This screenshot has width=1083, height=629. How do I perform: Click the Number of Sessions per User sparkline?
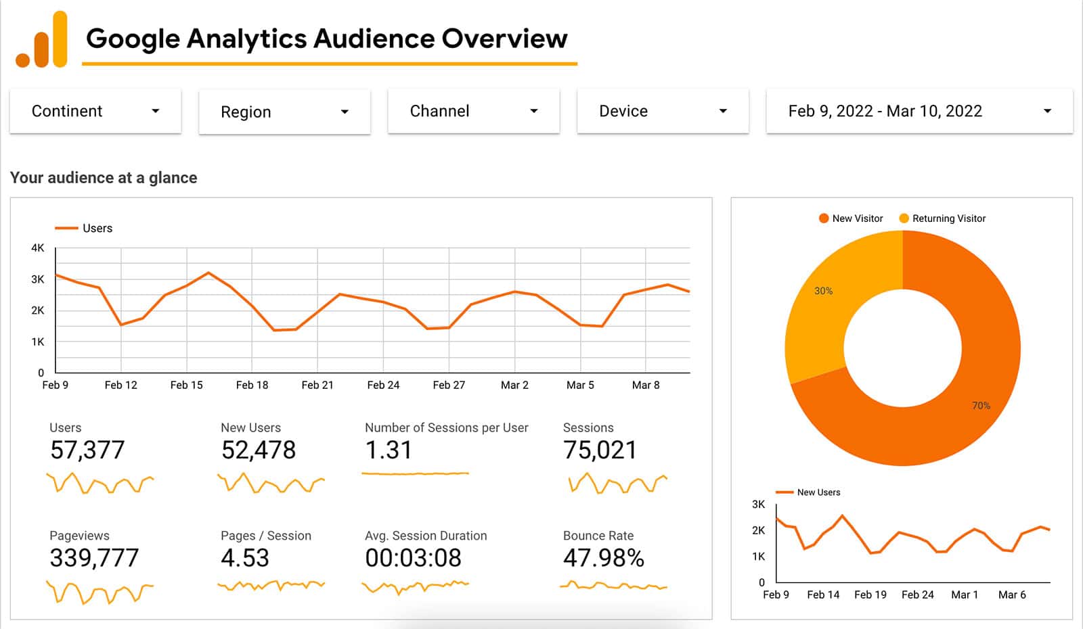point(416,473)
